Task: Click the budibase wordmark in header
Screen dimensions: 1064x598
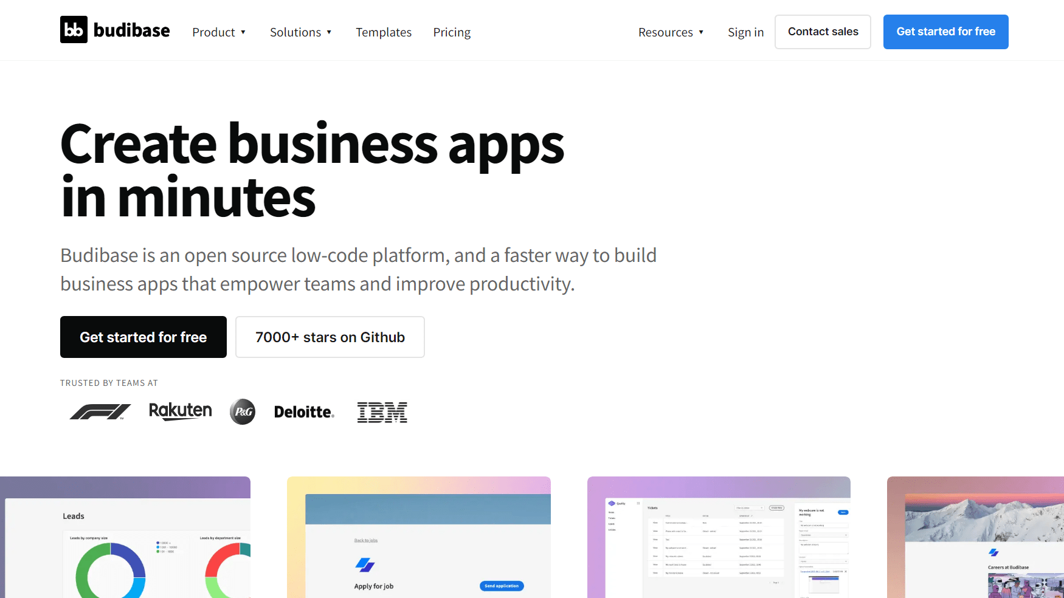Action: coord(131,30)
